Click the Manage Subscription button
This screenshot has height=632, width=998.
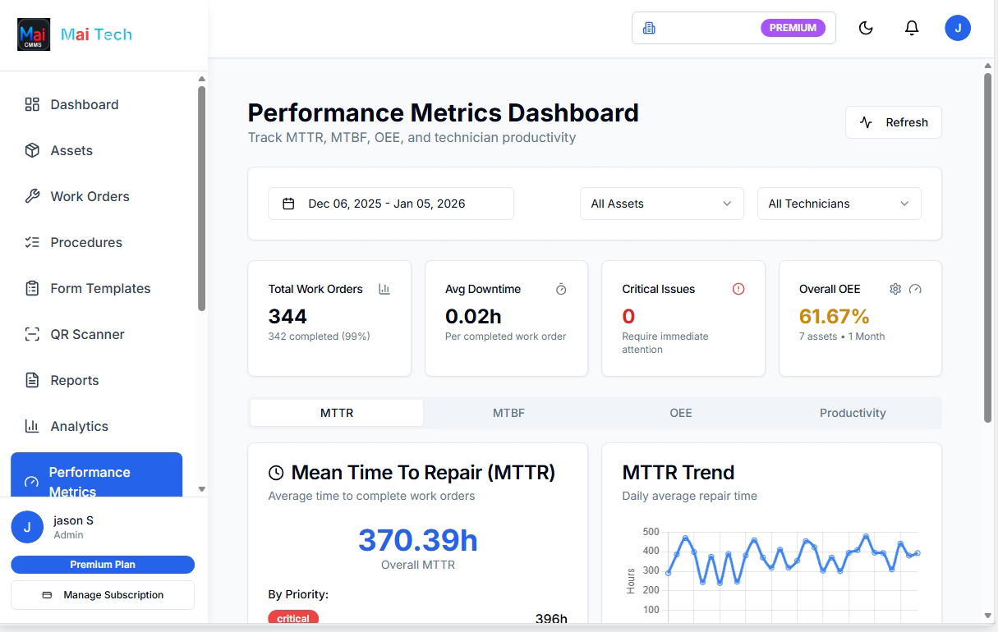coord(102,594)
